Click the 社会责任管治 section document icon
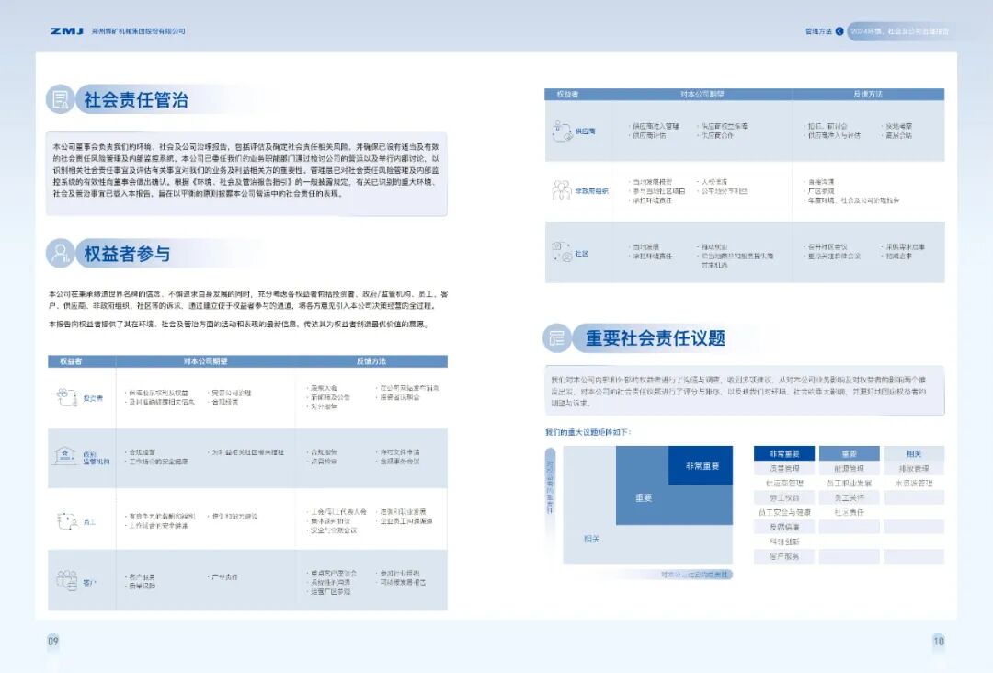 [x=62, y=99]
